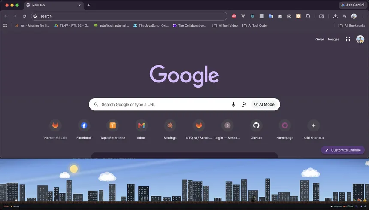
Task: Click the Cloudy weather status item
Action: (336, 207)
